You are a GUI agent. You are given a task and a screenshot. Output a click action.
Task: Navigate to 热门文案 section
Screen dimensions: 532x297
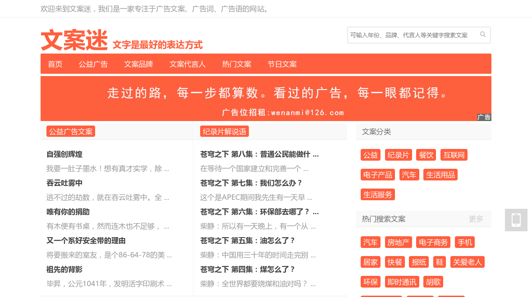[x=237, y=64]
